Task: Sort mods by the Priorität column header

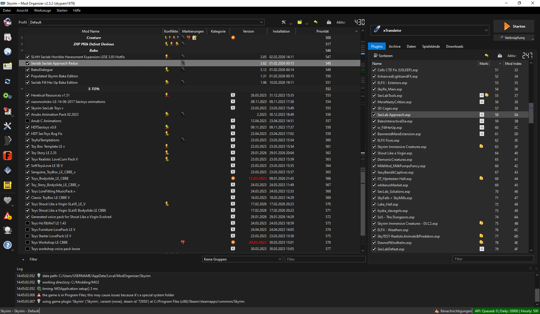Action: (x=323, y=31)
